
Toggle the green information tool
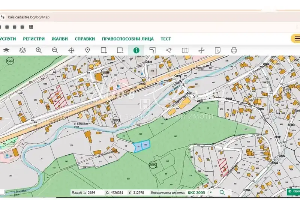pyautogui.click(x=136, y=50)
